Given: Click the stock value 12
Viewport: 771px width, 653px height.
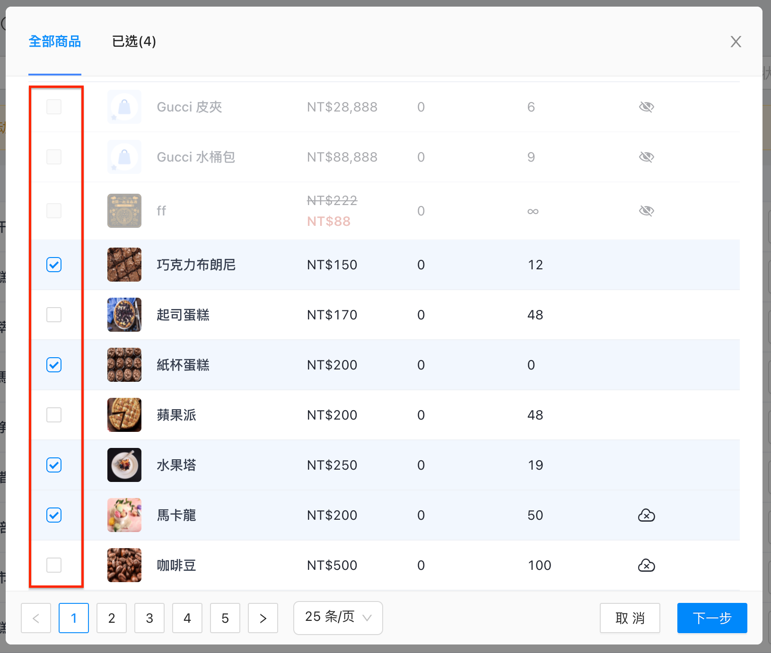Looking at the screenshot, I should pos(535,265).
